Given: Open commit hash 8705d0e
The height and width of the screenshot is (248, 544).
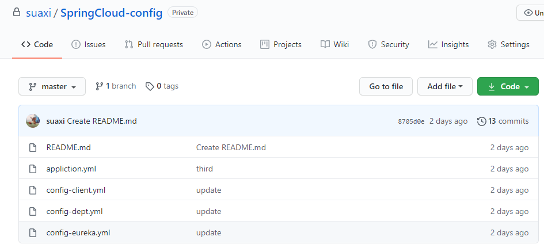Looking at the screenshot, I should (411, 121).
